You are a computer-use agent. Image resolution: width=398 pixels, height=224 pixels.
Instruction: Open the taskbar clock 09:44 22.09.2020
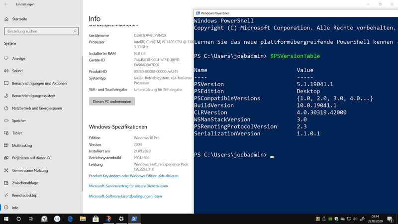(376, 219)
